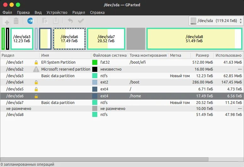The width and height of the screenshot is (244, 167).
Task: Select the /dev/sda2 partition row
Action: (122, 69)
